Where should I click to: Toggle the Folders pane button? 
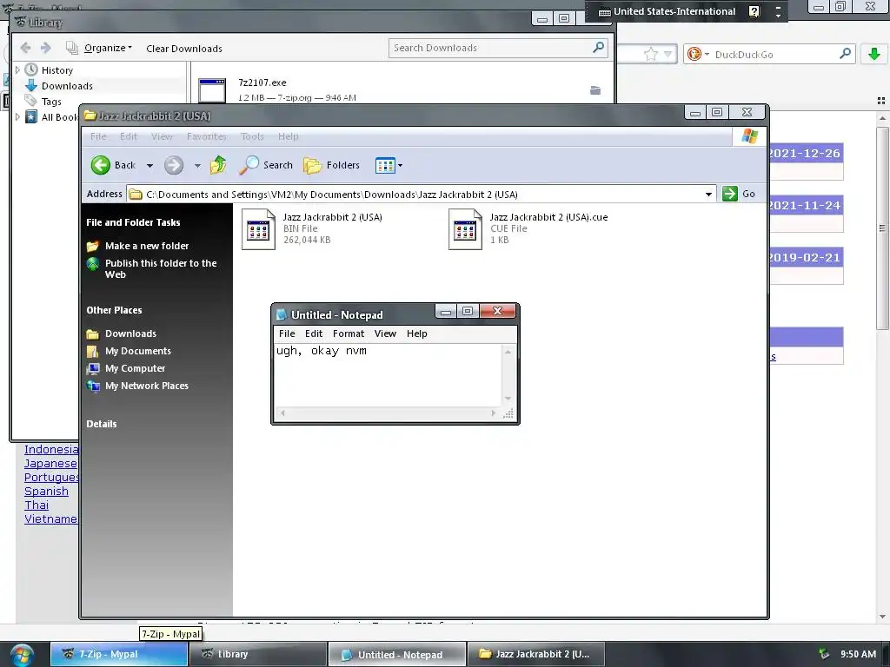[331, 165]
